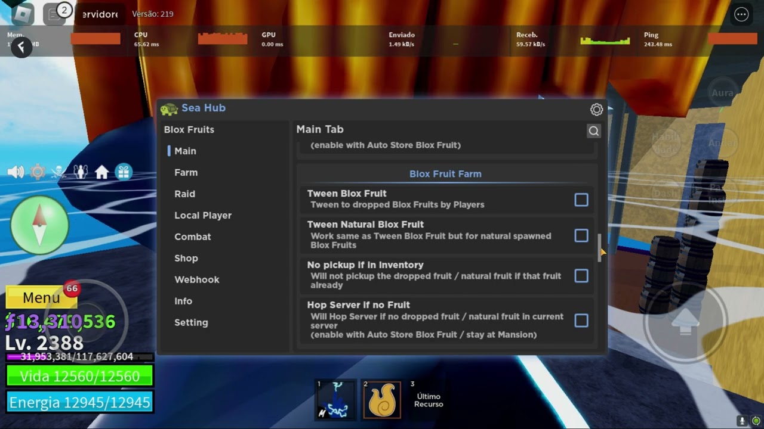Click the Energia energy bar
The image size is (764, 429).
tap(80, 403)
